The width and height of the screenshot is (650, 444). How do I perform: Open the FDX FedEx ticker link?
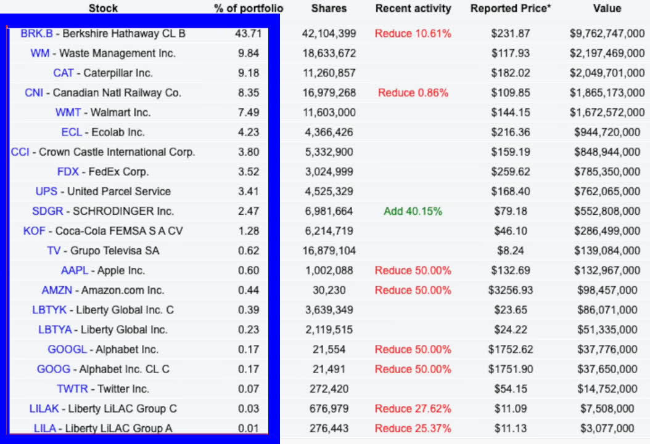click(x=68, y=171)
